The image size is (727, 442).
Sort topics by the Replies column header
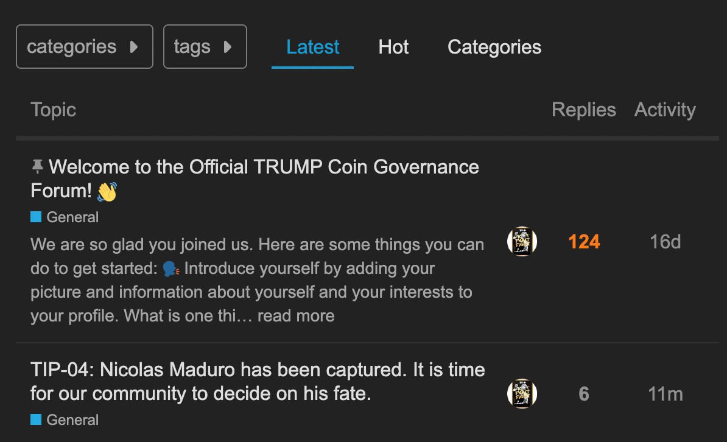tap(583, 110)
